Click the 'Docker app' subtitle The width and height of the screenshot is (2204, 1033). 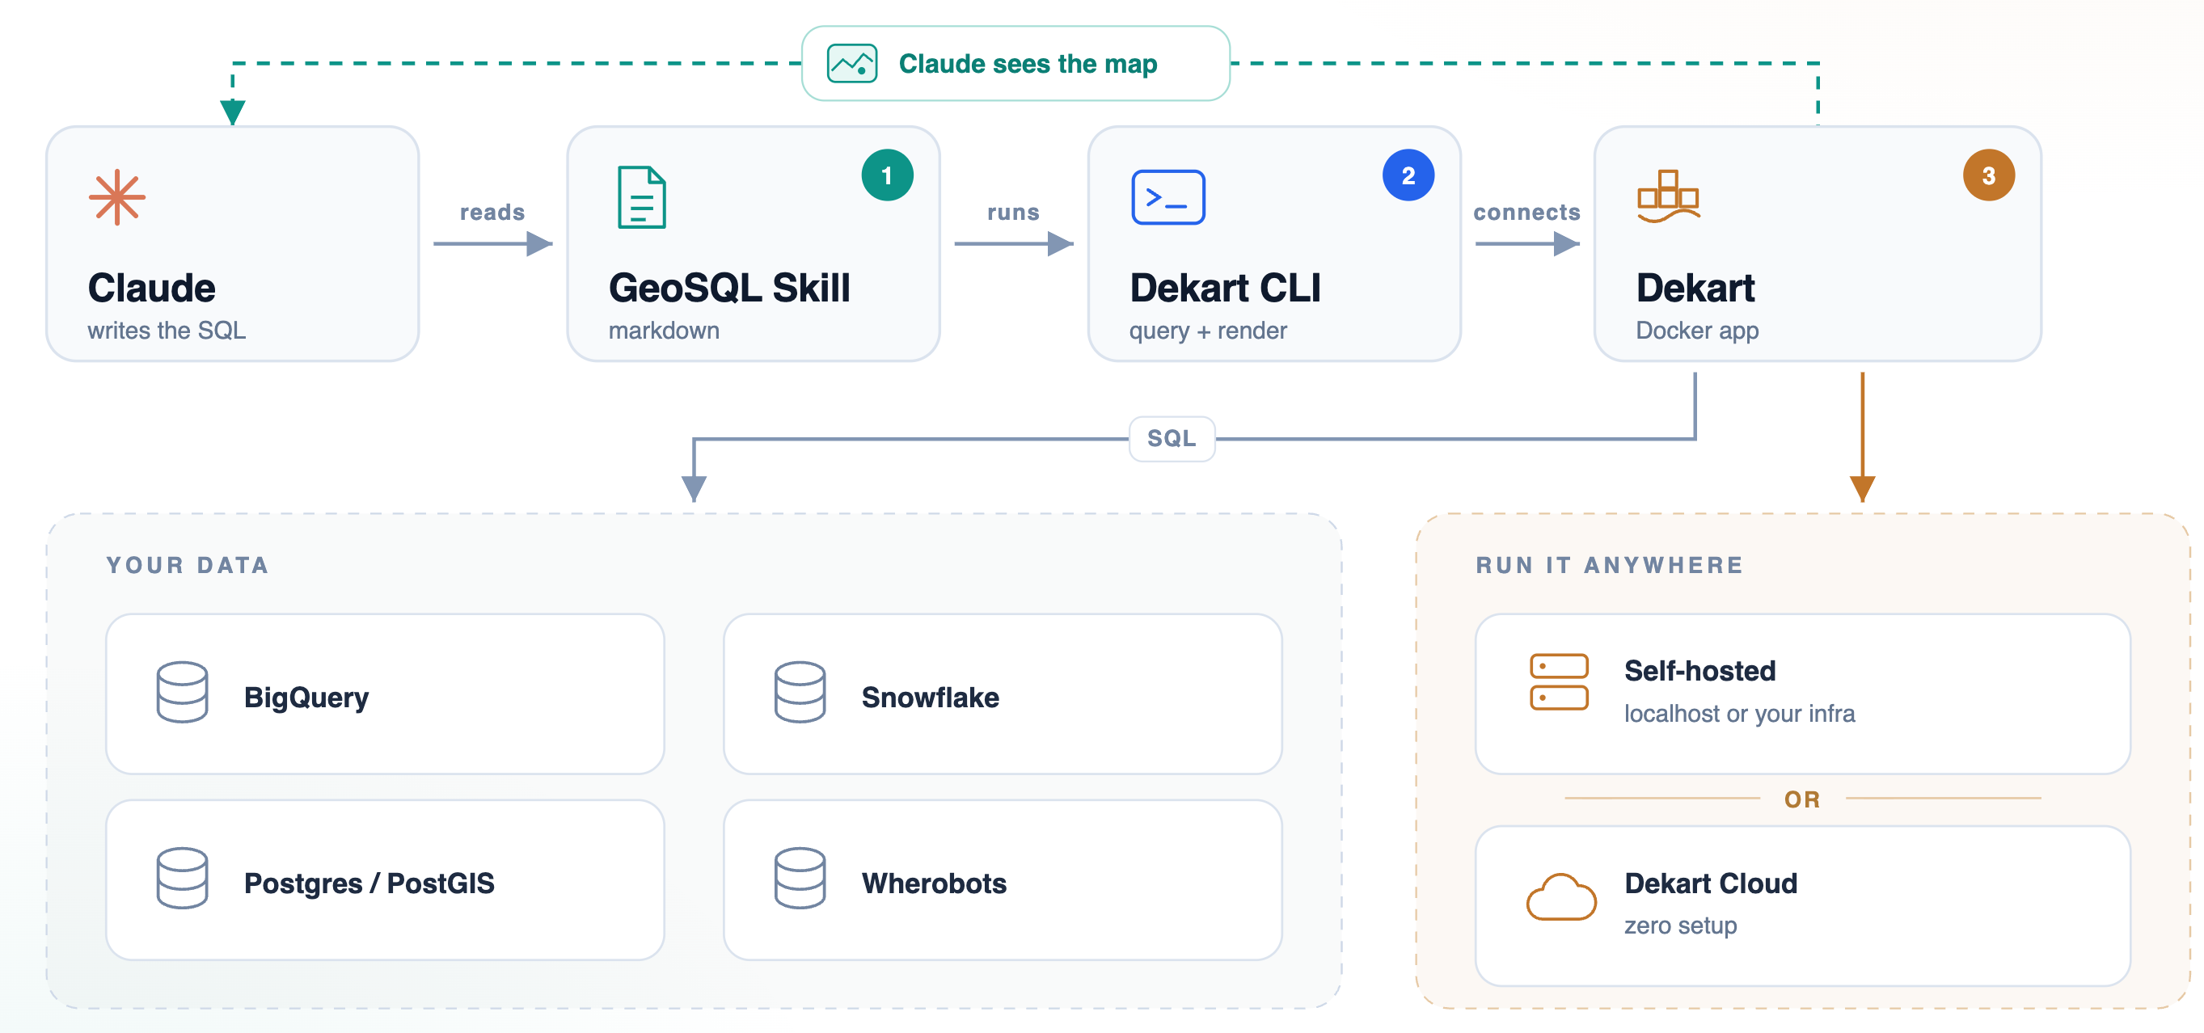(x=1698, y=331)
